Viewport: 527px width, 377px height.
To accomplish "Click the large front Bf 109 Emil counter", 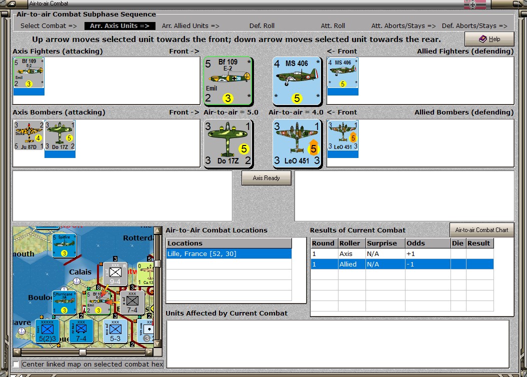I will [228, 81].
